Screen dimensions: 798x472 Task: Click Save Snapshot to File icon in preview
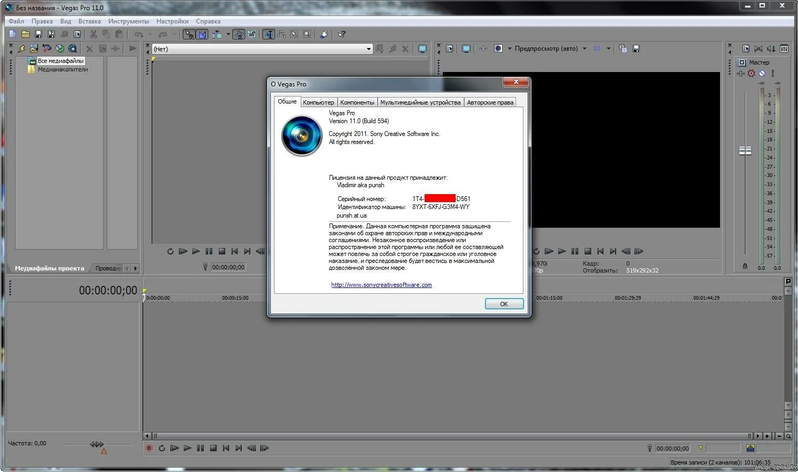point(636,49)
